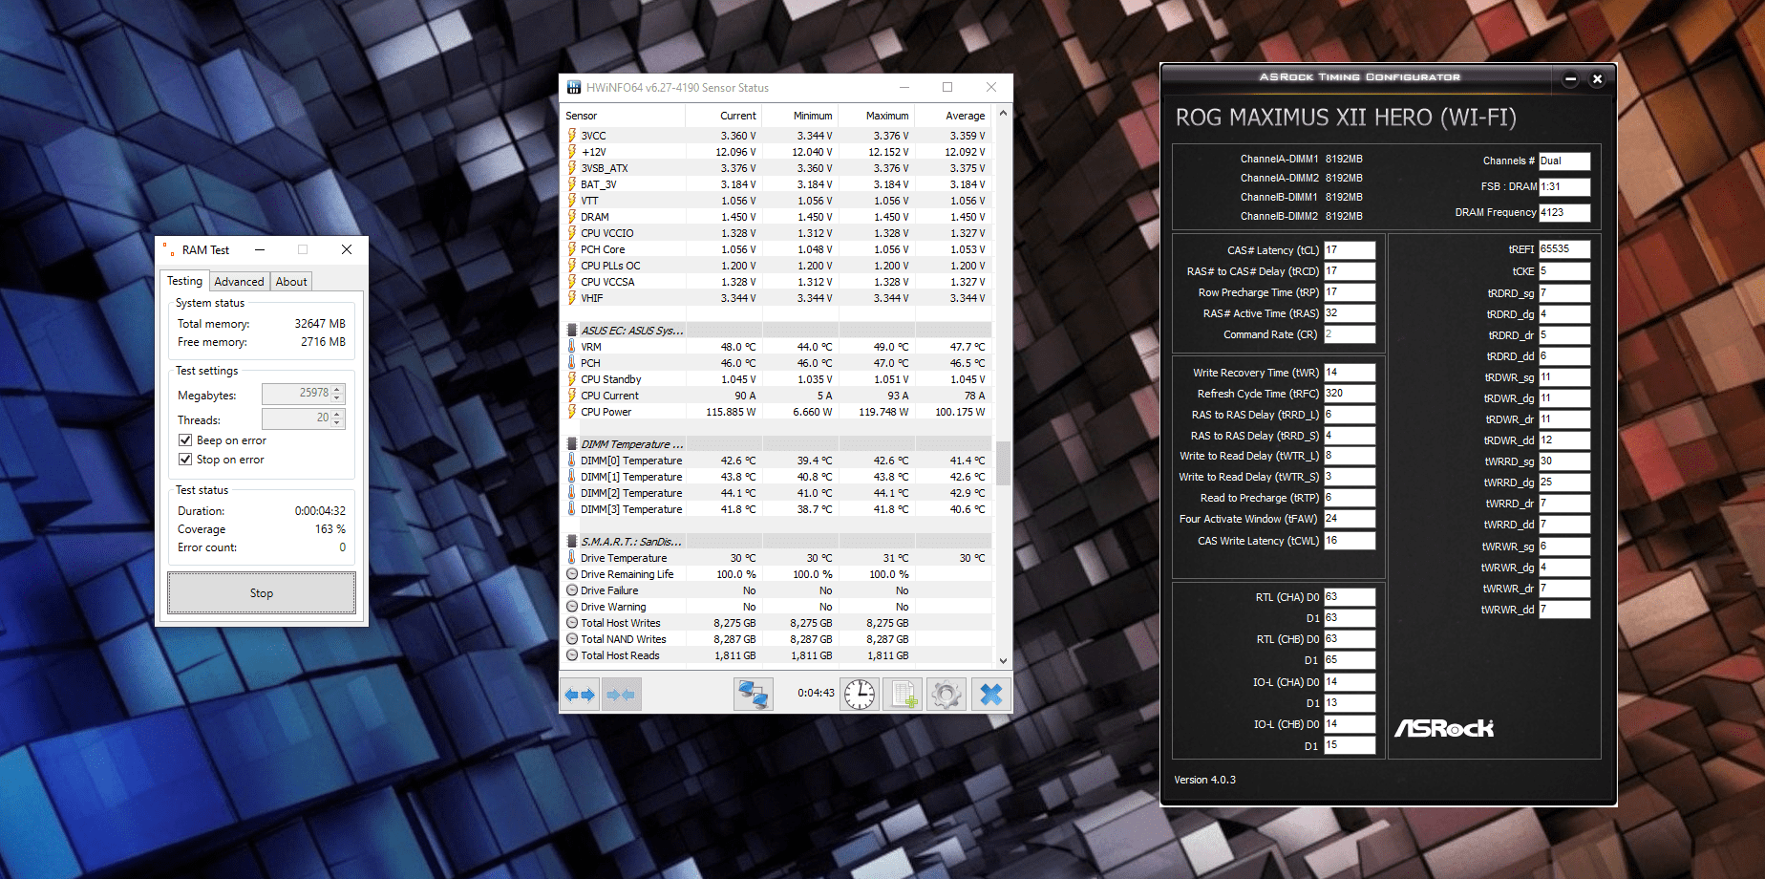Select the Total NAND Writes row label
Viewport: 1765px width, 879px height.
(624, 639)
